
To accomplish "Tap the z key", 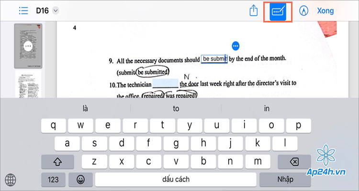I will [x=94, y=162].
